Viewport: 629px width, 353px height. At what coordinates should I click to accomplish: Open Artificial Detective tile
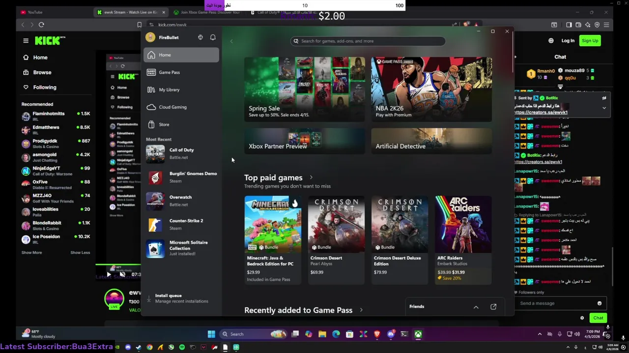coord(431,141)
